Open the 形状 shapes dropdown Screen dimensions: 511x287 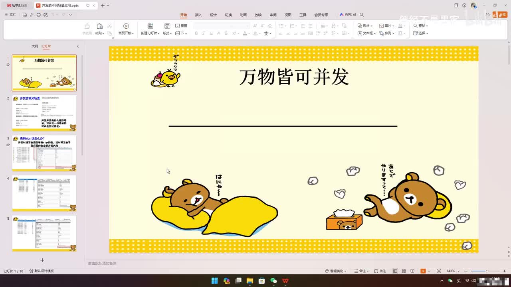coord(365,26)
